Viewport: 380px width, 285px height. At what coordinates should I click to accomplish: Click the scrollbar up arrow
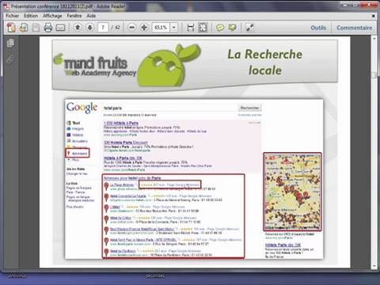374,39
